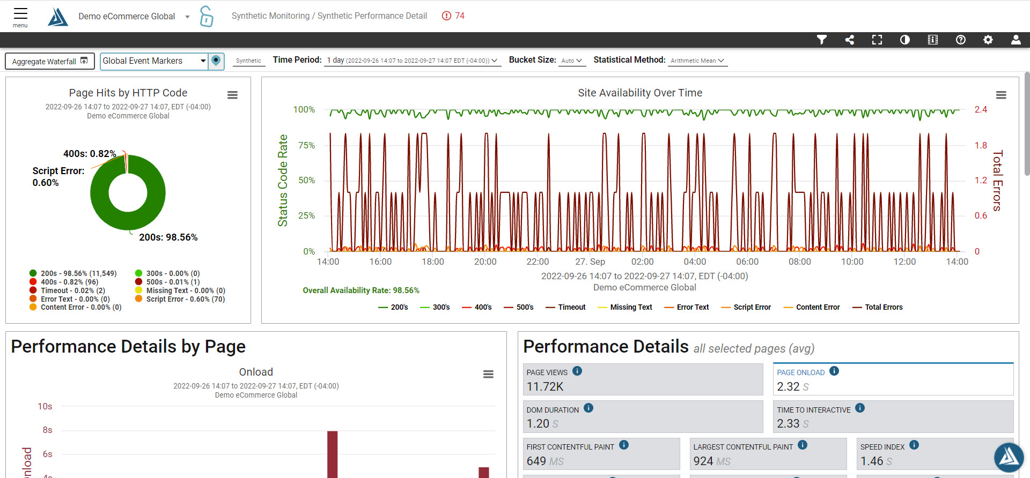The height and width of the screenshot is (478, 1030).
Task: Select the Page Onload metric card
Action: click(893, 379)
